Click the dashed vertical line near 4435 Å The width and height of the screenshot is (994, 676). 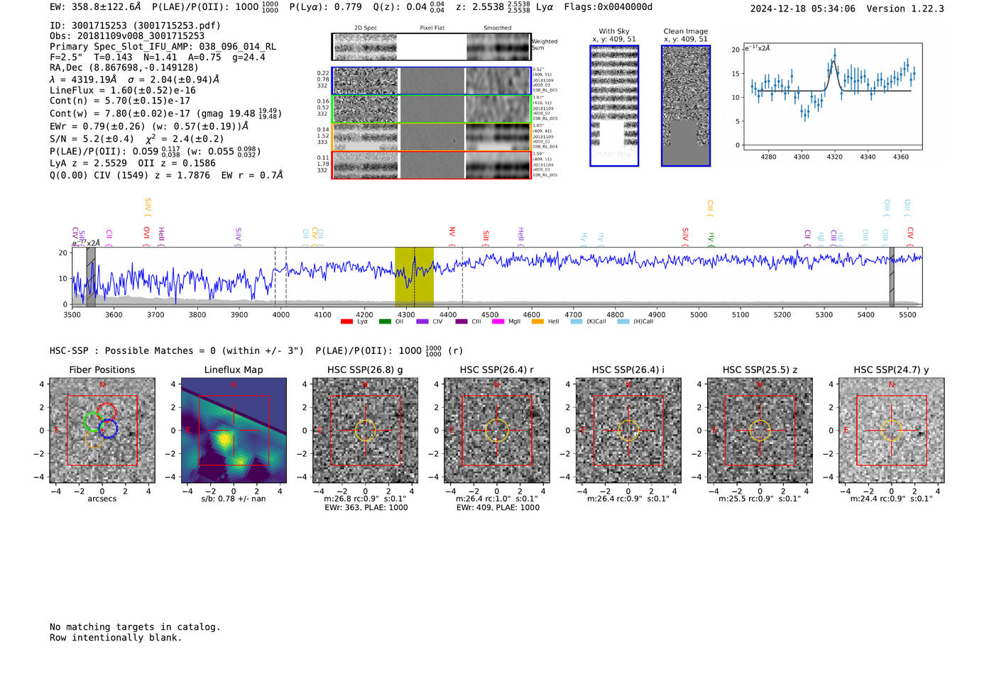pyautogui.click(x=462, y=277)
